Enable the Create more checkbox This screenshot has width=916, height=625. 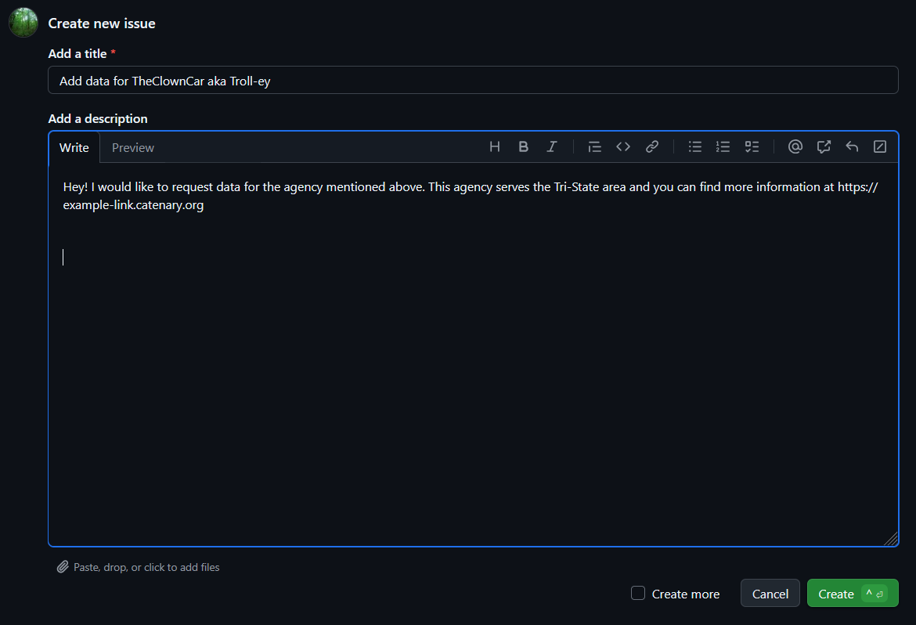coord(637,594)
